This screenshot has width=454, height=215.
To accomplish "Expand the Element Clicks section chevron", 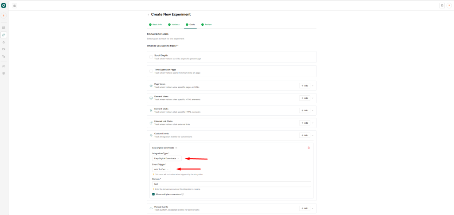I will point(313,110).
